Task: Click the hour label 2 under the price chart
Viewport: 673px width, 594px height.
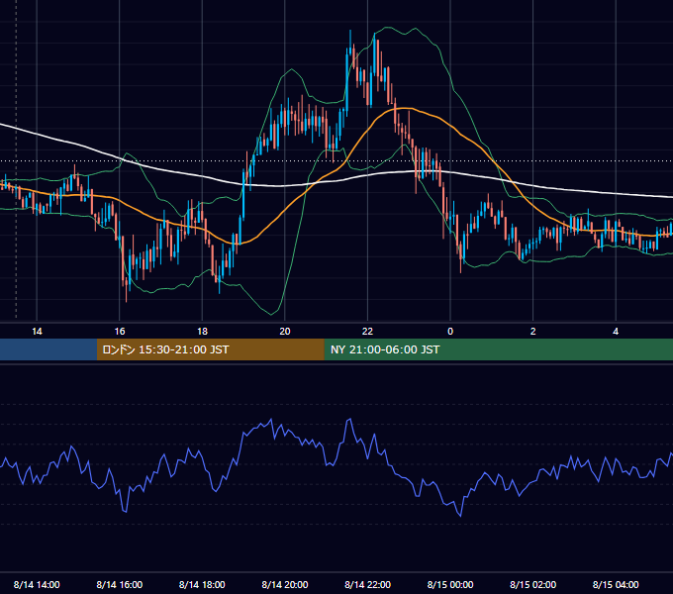Action: pyautogui.click(x=533, y=332)
